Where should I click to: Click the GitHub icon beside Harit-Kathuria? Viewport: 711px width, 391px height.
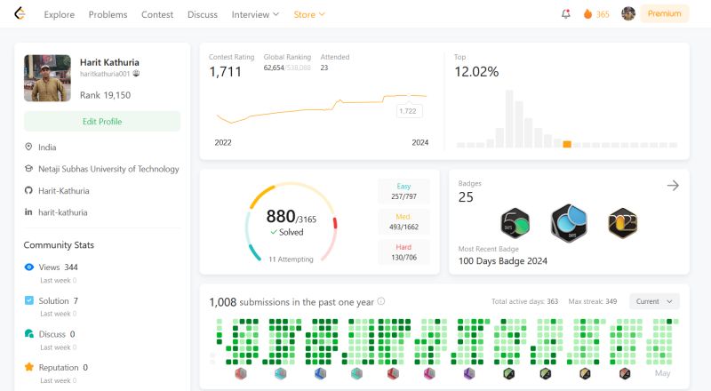click(x=28, y=190)
